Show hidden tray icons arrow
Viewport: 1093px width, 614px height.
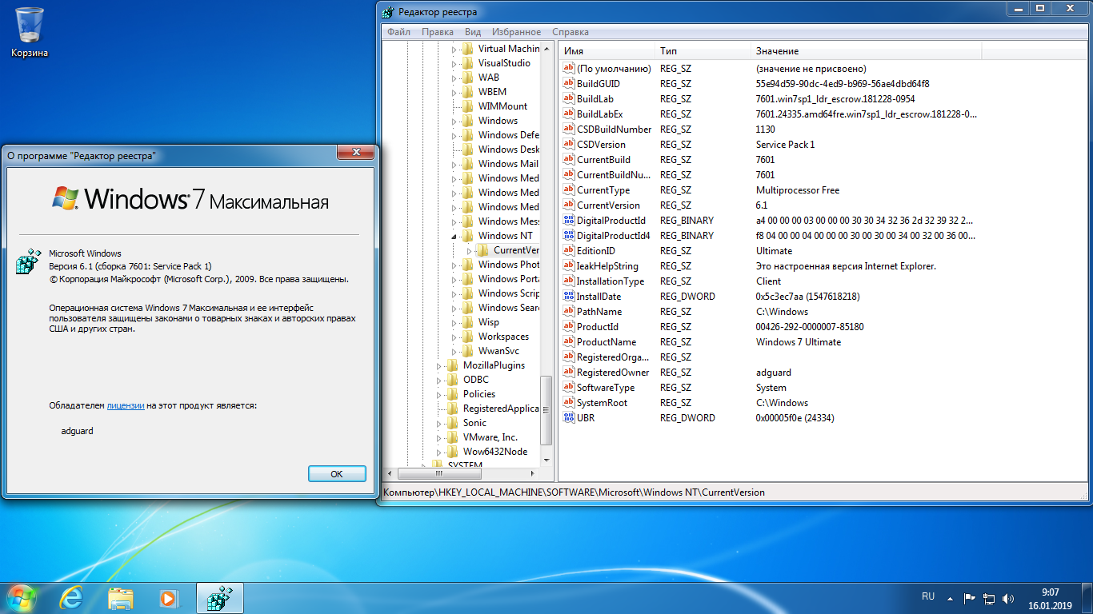[x=950, y=598]
